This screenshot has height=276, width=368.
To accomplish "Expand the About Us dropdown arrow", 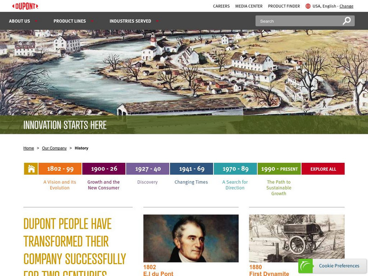I will tap(36, 21).
